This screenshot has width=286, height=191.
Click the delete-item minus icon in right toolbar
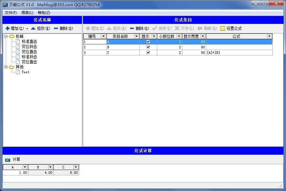pos(132,28)
